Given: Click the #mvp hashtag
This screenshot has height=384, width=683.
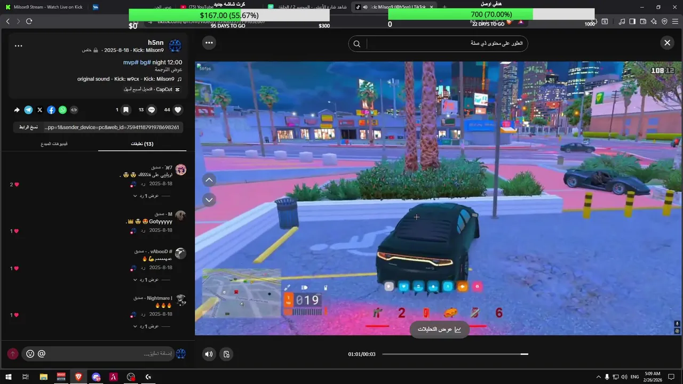Looking at the screenshot, I should click(131, 62).
